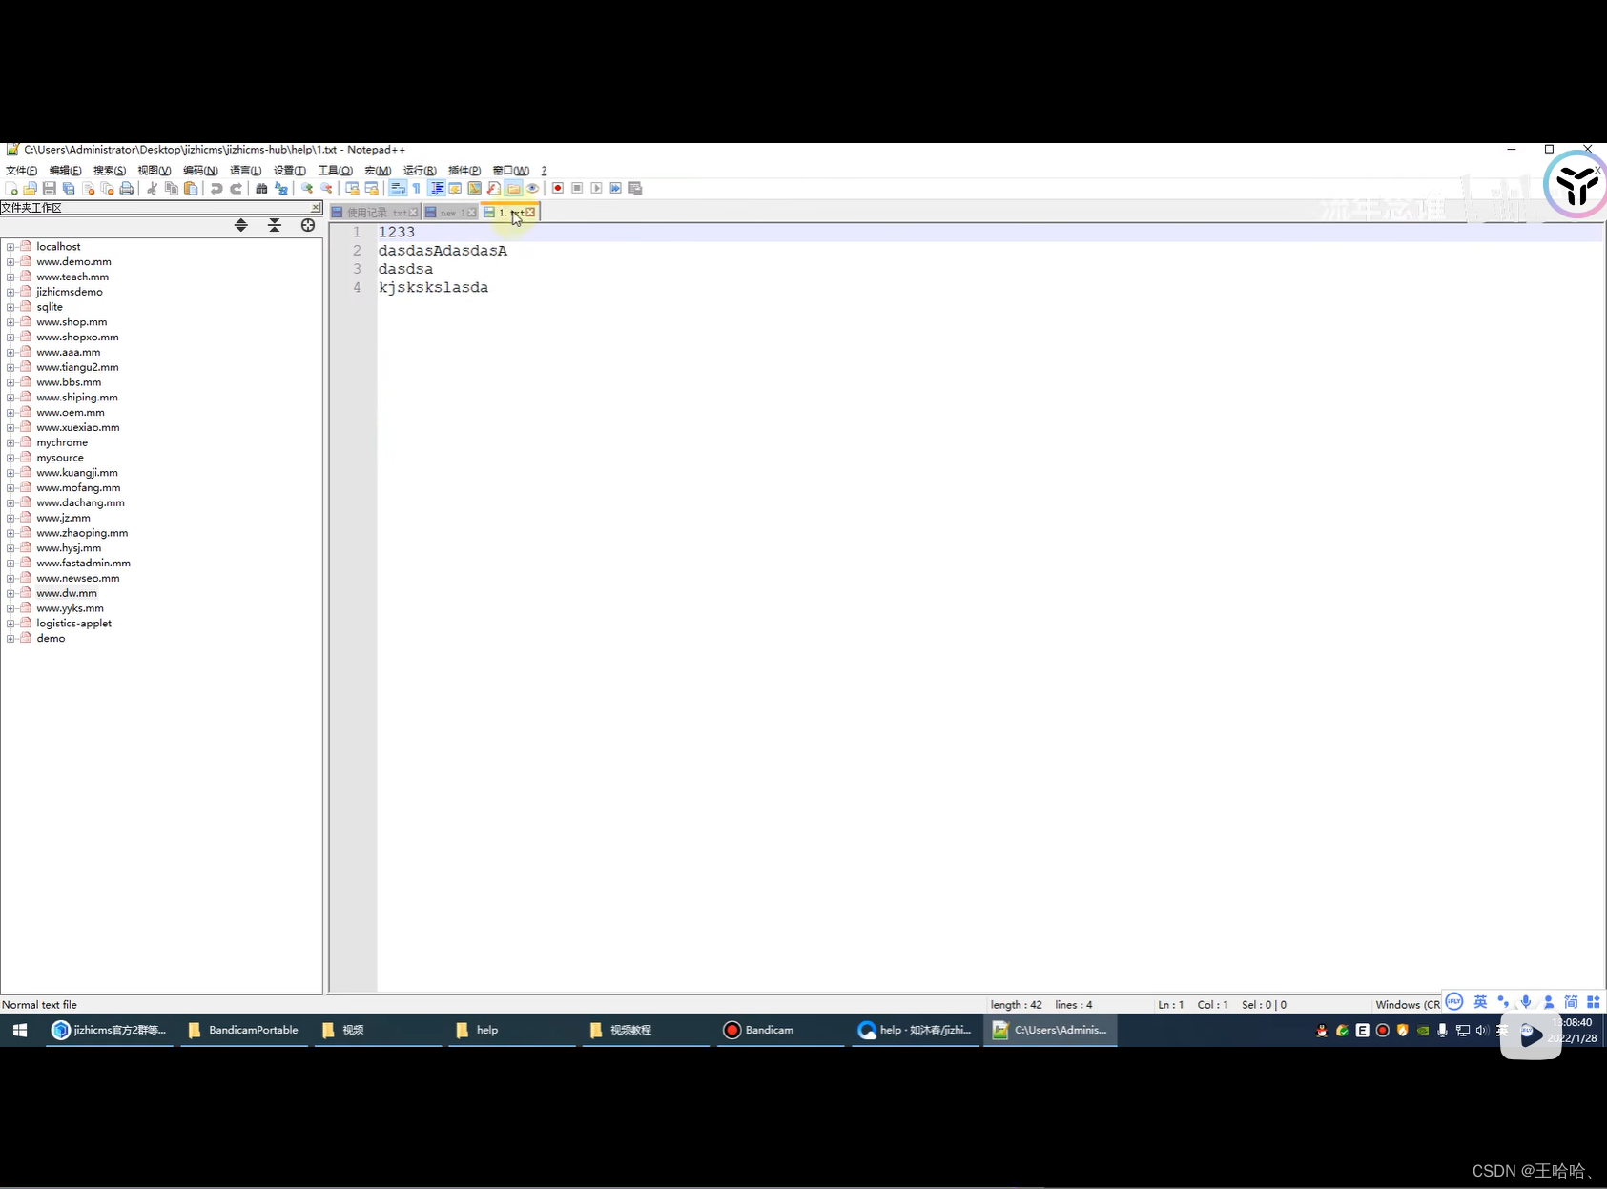Close all documents with the Close All icon
This screenshot has width=1607, height=1189.
point(107,188)
